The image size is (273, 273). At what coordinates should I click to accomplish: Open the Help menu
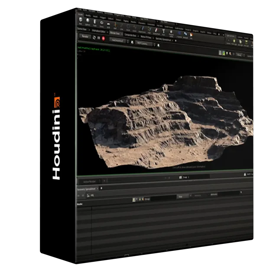(134, 17)
